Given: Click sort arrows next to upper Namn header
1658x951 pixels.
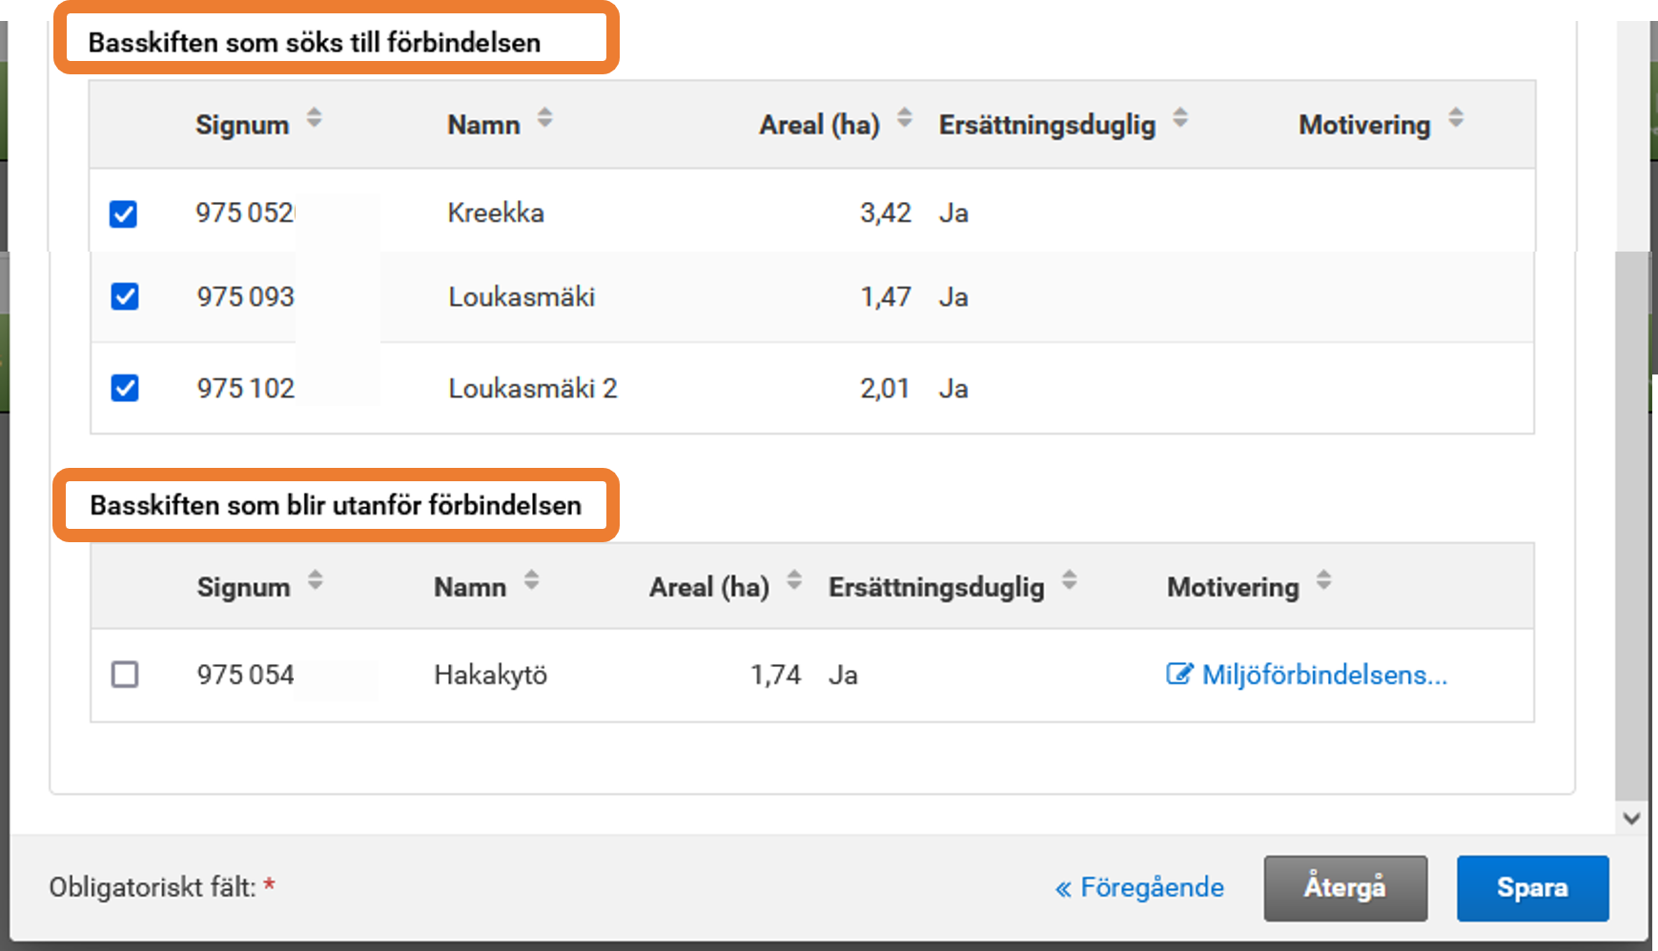Looking at the screenshot, I should (544, 119).
